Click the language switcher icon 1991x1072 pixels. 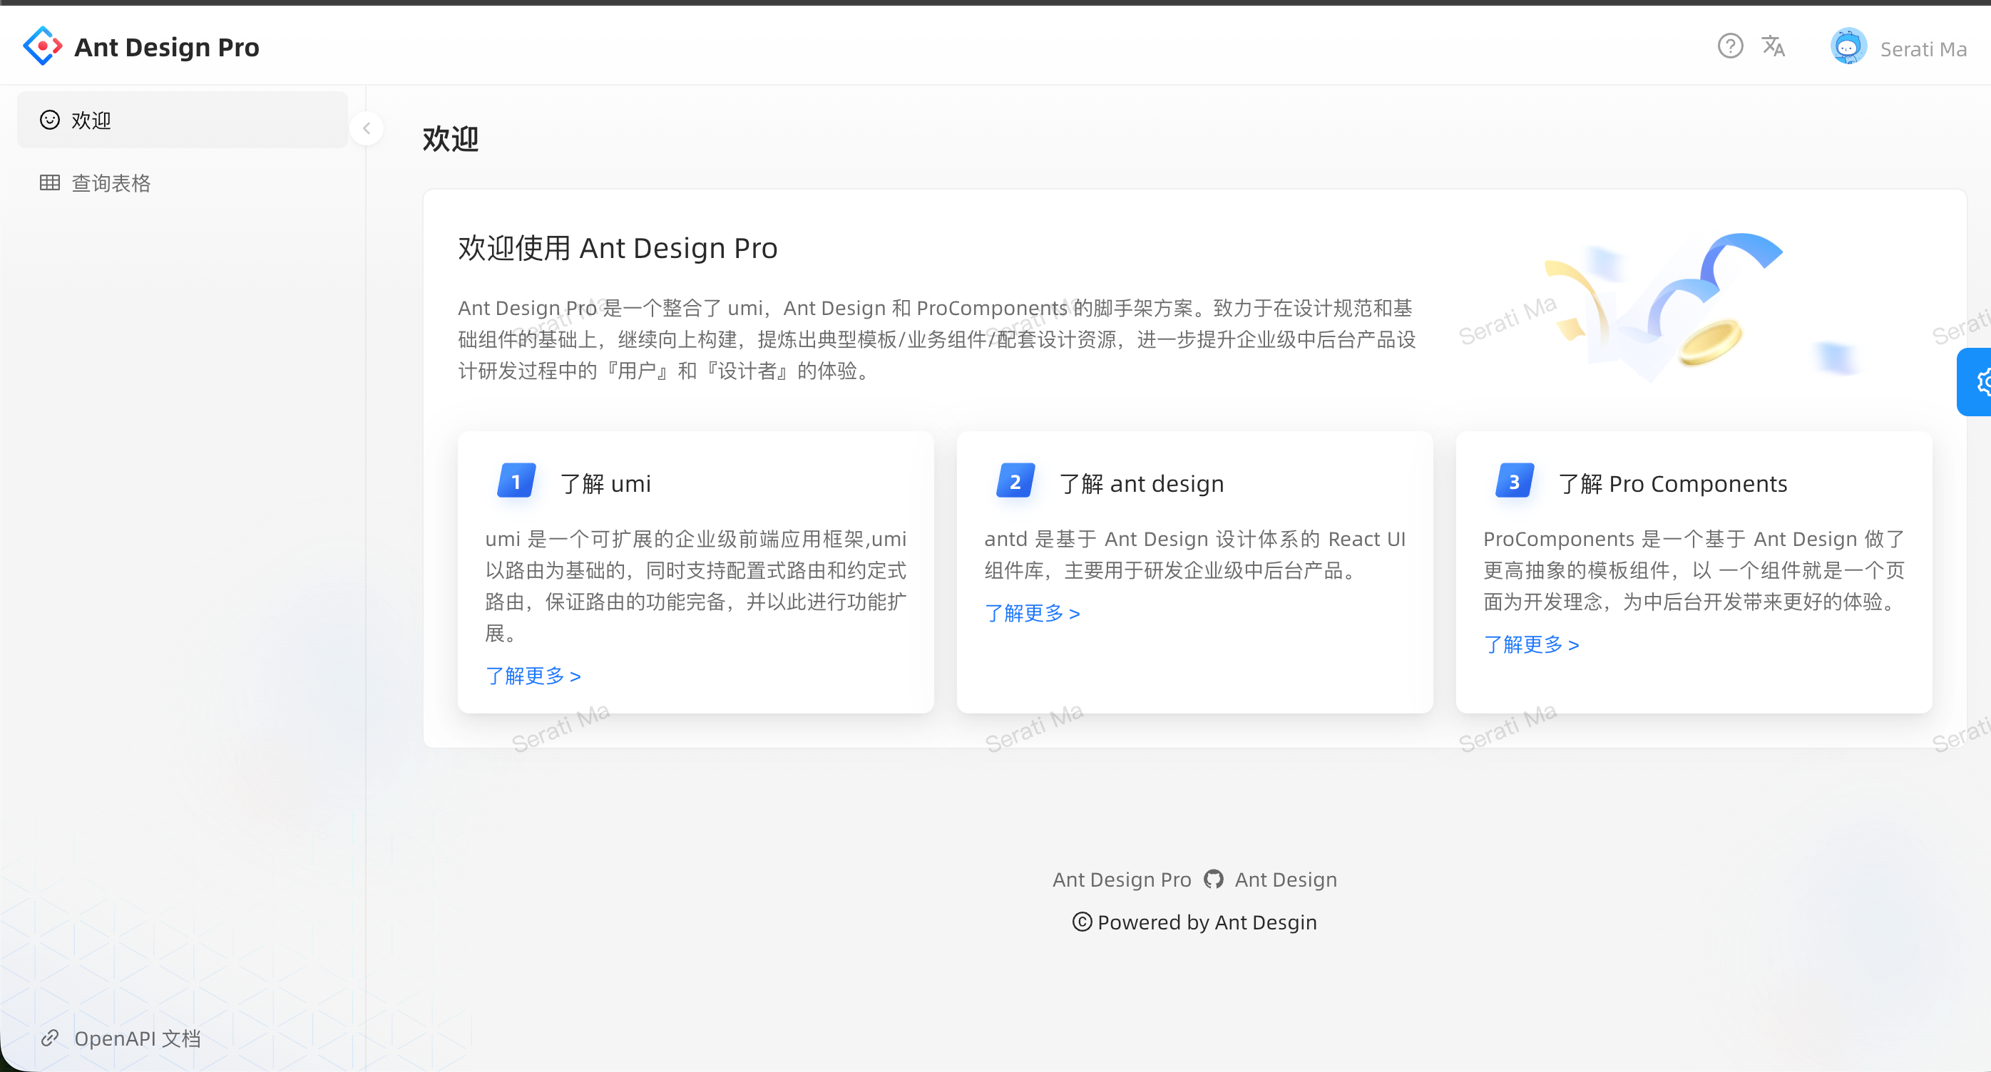pos(1773,47)
